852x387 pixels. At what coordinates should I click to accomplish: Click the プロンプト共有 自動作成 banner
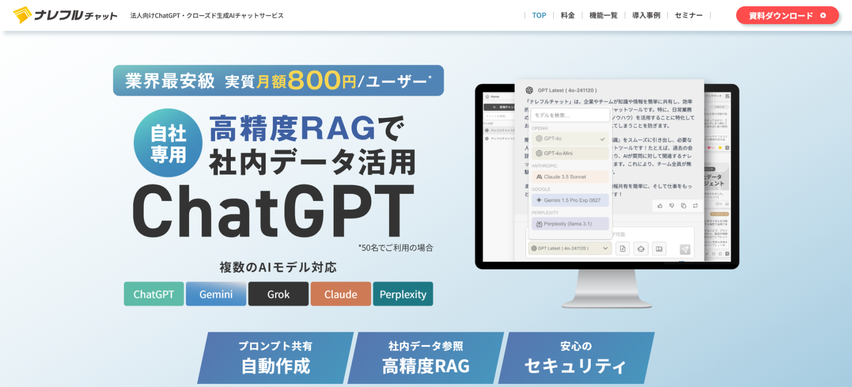coord(275,358)
